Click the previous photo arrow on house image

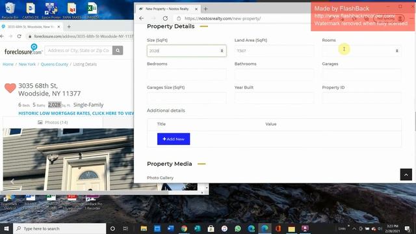[x=12, y=181]
